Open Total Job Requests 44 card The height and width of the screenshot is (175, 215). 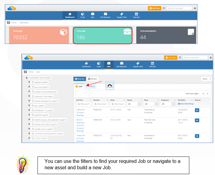pyautogui.click(x=166, y=35)
